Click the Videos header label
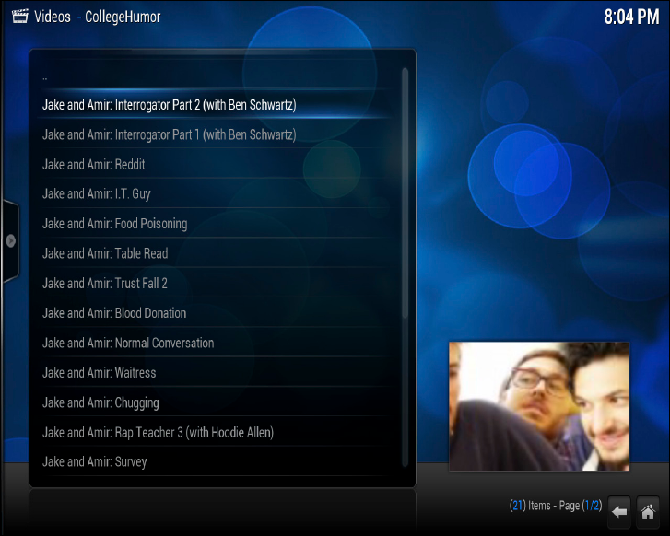The height and width of the screenshot is (536, 670). point(53,17)
